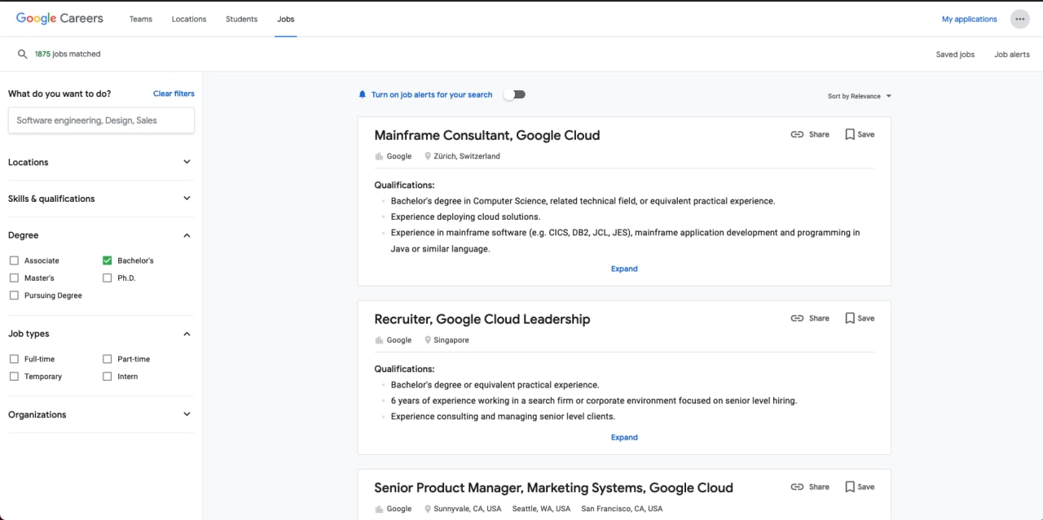Check the Temporary job type checkbox
Screen dimensions: 1043x520
[x=14, y=376]
